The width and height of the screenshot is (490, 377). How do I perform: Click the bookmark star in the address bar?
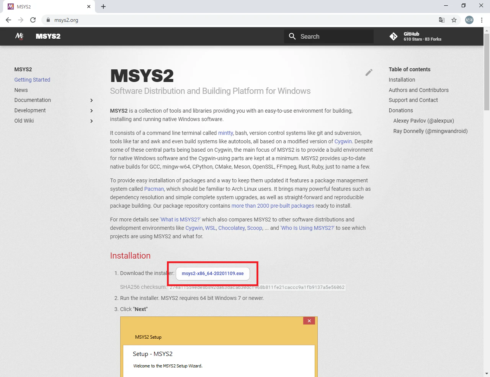point(454,20)
